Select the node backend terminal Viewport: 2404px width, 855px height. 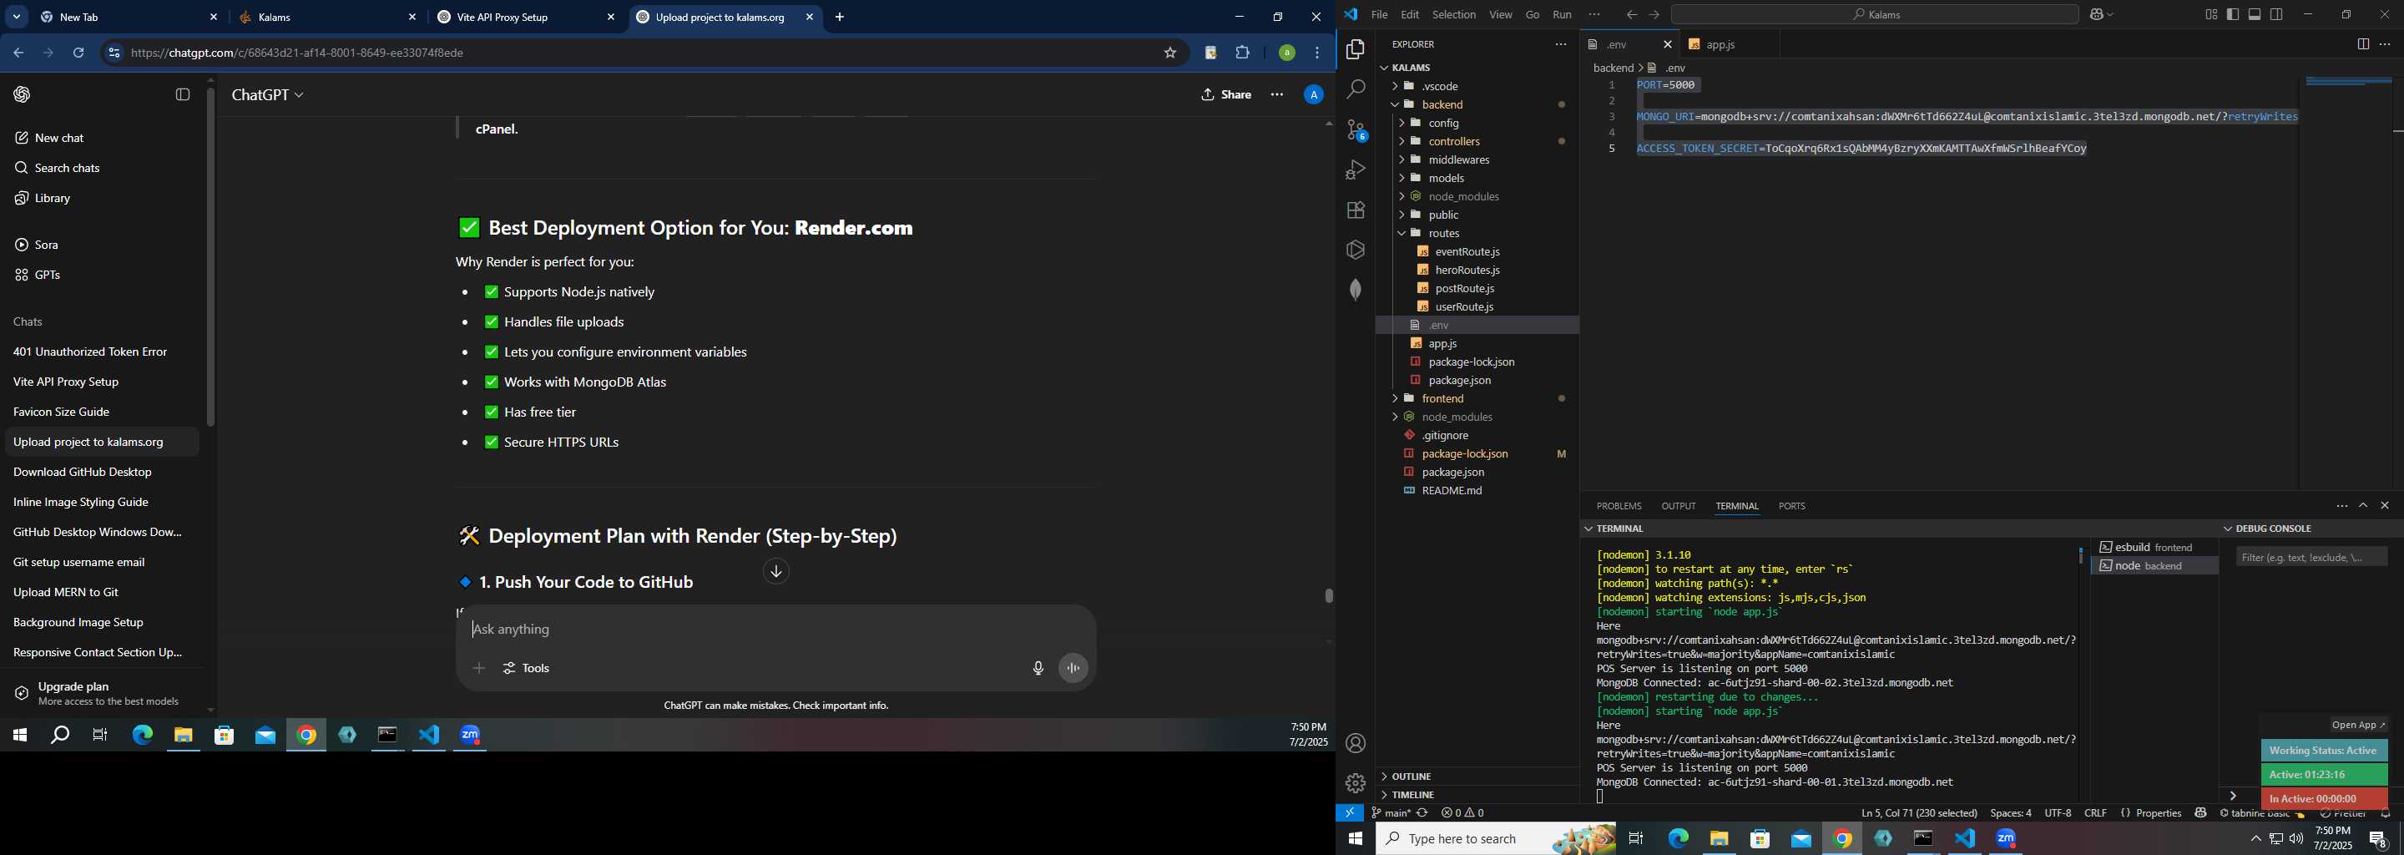click(2154, 565)
